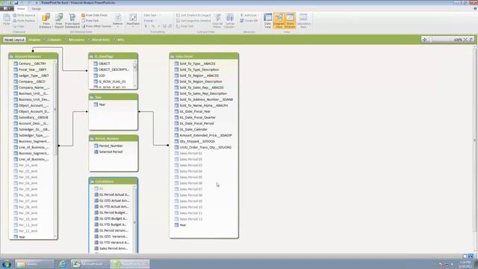Click the Account Balances table header

click(x=33, y=56)
